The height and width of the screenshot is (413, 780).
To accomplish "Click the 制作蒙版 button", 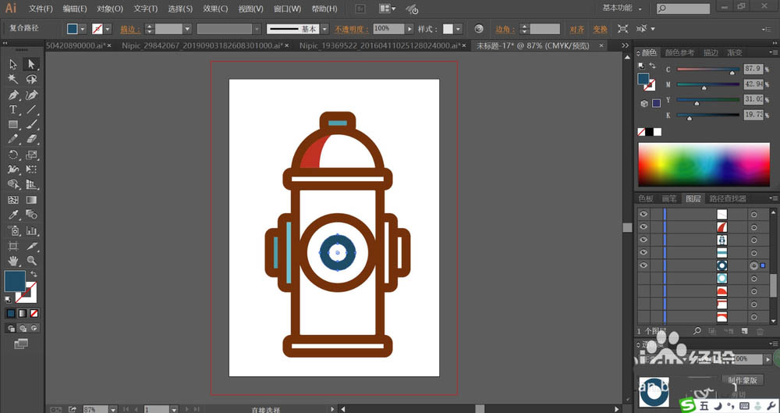I will [x=743, y=379].
